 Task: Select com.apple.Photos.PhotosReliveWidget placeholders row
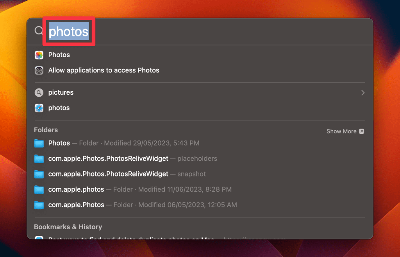pyautogui.click(x=133, y=159)
